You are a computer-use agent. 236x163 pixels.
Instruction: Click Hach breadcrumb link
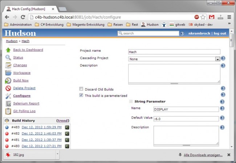click(25, 41)
